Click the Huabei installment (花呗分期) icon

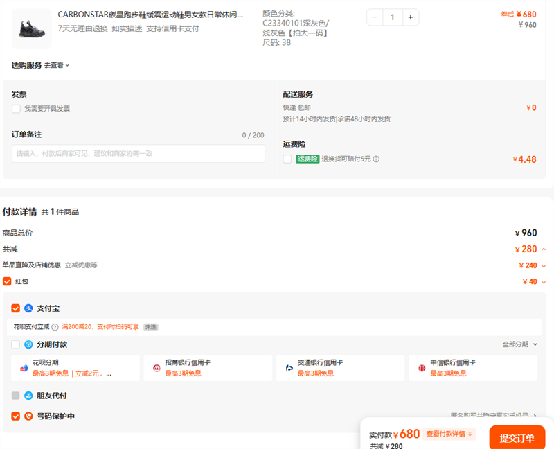[24, 368]
